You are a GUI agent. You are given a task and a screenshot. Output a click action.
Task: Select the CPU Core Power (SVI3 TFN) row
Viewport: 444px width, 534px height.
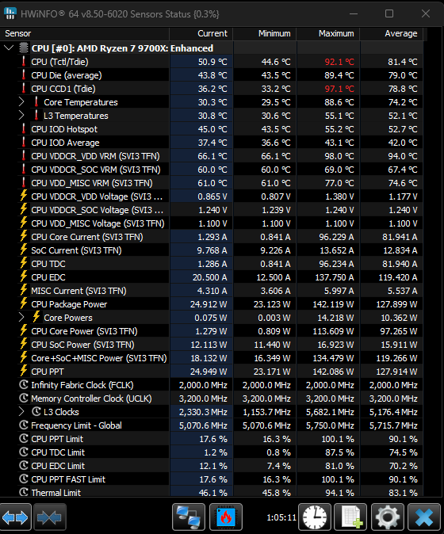coord(211,331)
